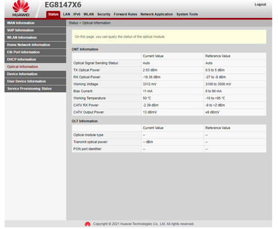
Task: Click the ONT Information heading
Action: pyautogui.click(x=85, y=49)
